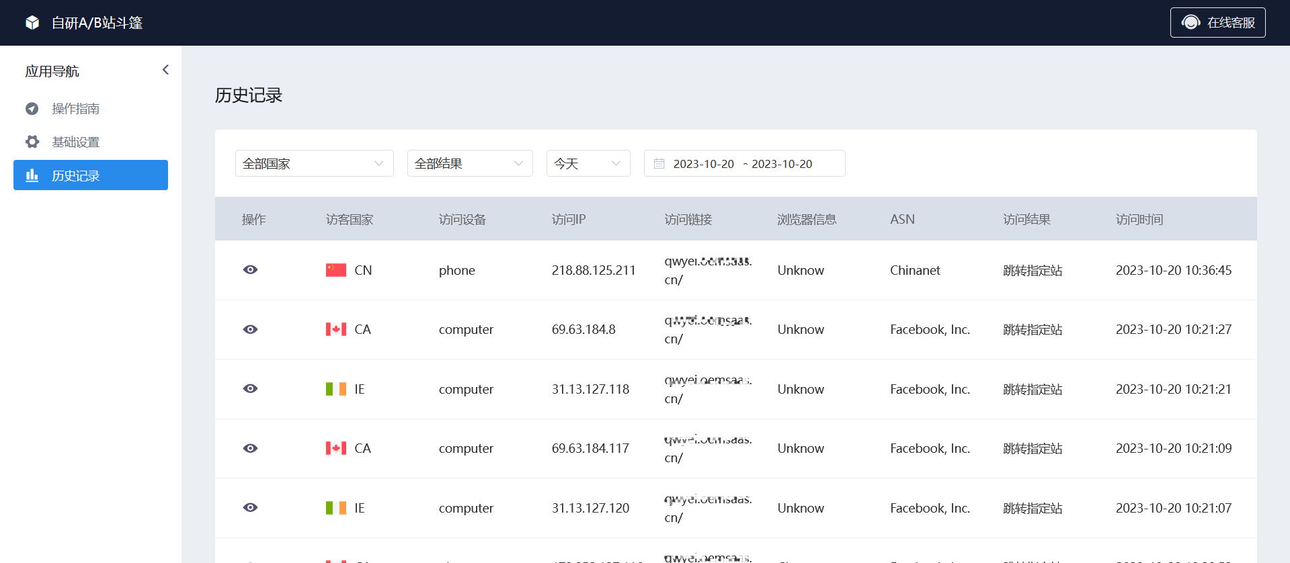Collapse the 应用导航 sidebar with the chevron
Viewport: 1290px width, 563px height.
pos(165,70)
